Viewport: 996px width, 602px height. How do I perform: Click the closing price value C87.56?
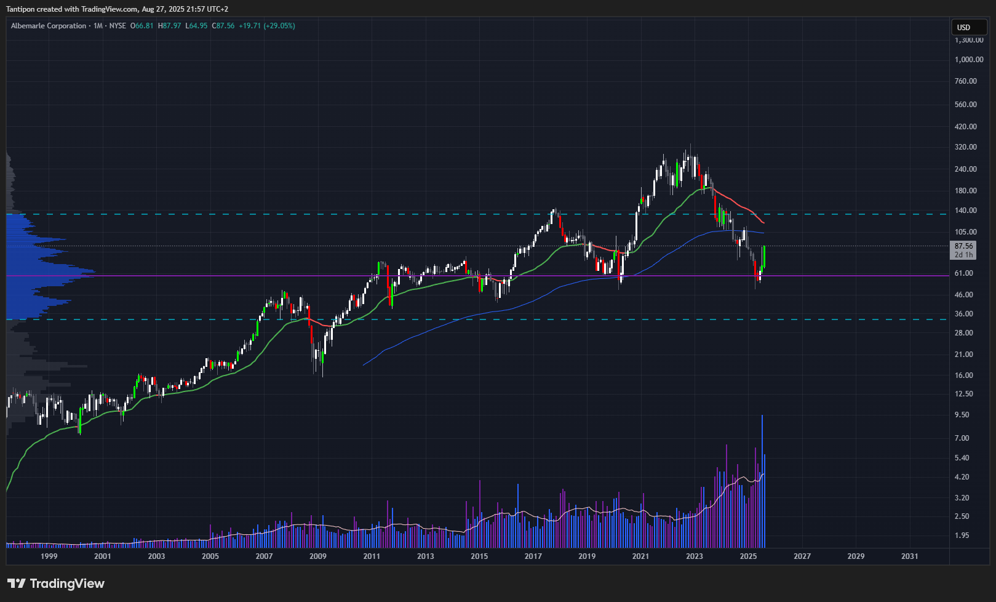(223, 26)
